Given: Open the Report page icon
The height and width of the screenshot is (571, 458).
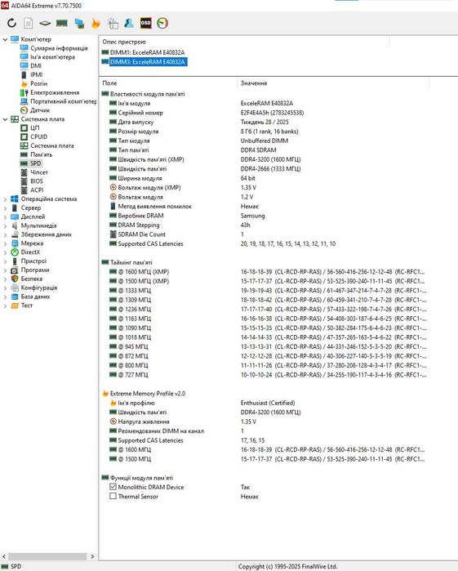Looking at the screenshot, I should [x=29, y=24].
